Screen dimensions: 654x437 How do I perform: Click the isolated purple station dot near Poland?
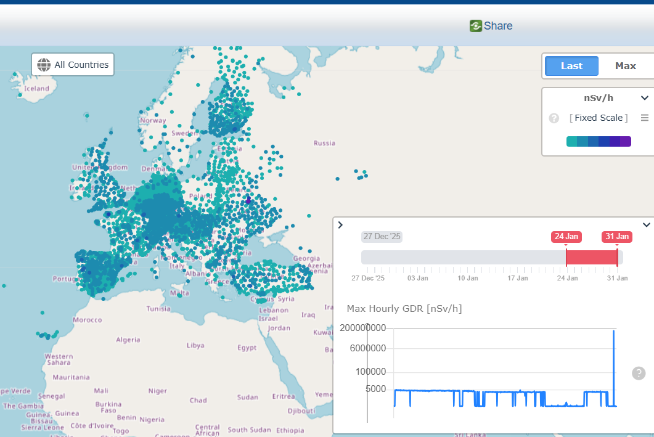click(x=248, y=201)
